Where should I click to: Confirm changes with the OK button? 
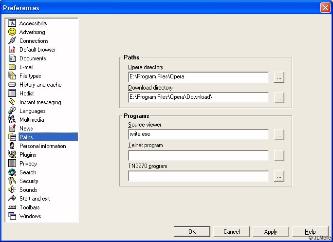click(x=192, y=232)
